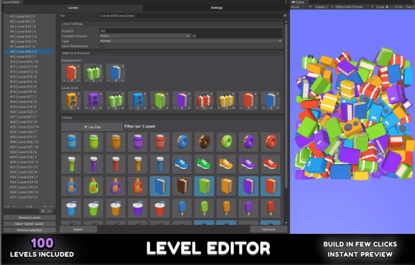Expand the level Type Normal dropdown
This screenshot has height=265, width=415.
click(191, 41)
